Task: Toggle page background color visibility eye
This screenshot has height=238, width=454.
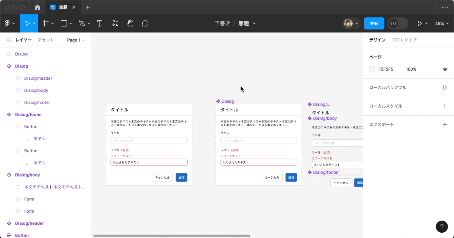Action: (445, 69)
